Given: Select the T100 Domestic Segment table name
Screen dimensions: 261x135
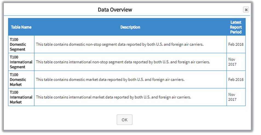Looking at the screenshot, I should point(18,44).
